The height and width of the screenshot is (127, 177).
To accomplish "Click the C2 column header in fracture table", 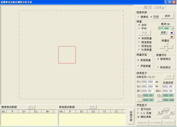I will pos(116,111).
